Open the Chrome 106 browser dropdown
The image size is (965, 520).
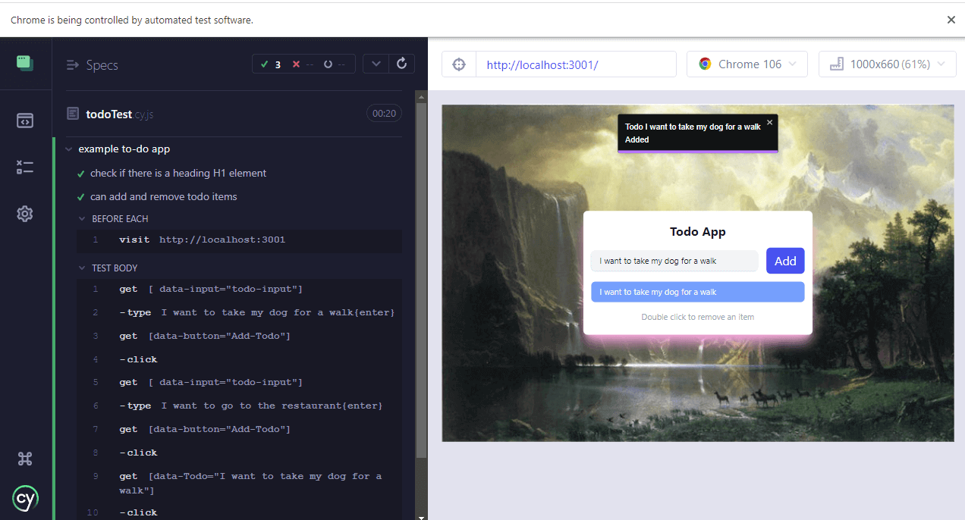(747, 64)
